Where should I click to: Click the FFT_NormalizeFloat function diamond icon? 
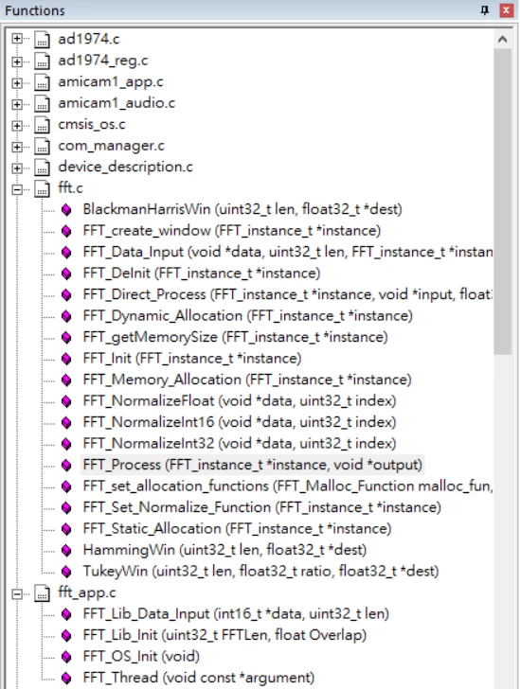66,401
